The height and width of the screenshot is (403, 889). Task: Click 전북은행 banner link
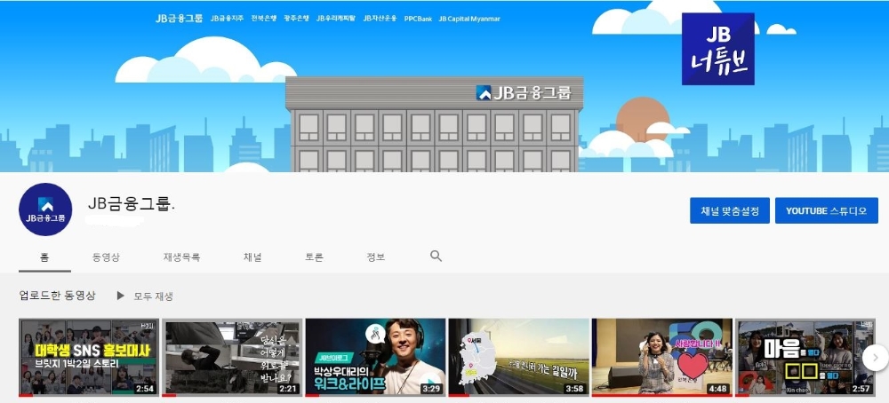(264, 19)
